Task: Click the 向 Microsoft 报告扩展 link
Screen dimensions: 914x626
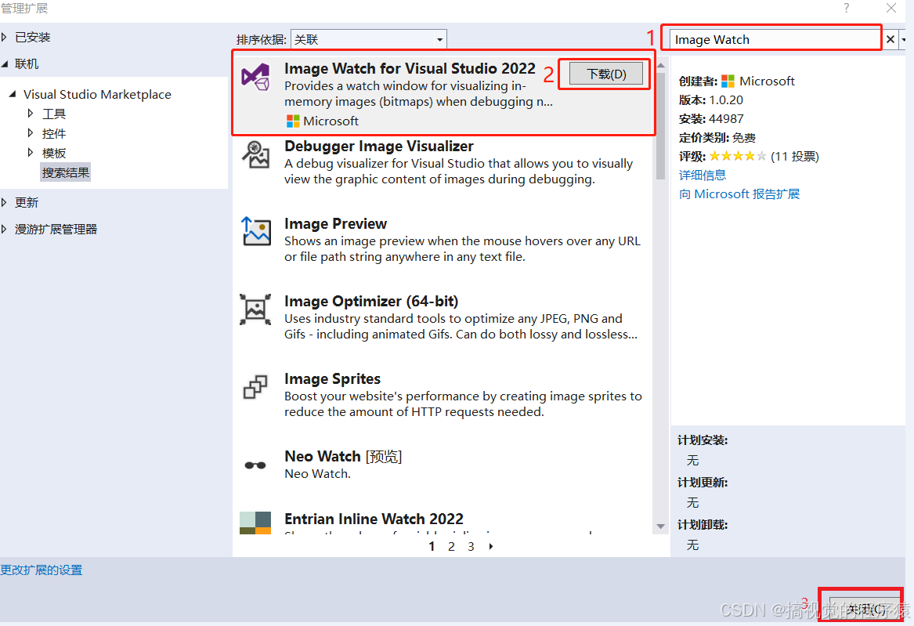Action: coord(739,194)
